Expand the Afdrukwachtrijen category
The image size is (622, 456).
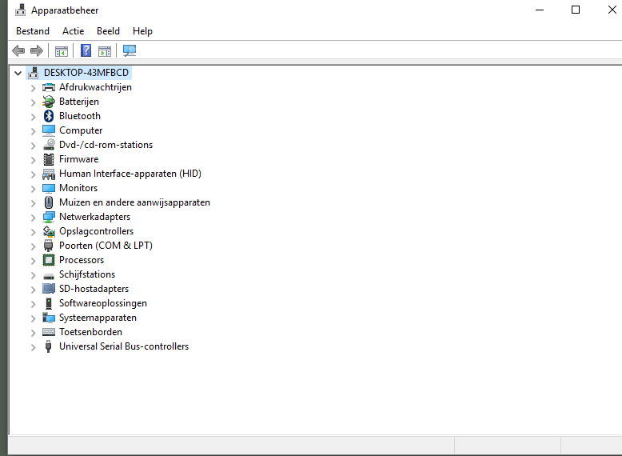point(34,88)
